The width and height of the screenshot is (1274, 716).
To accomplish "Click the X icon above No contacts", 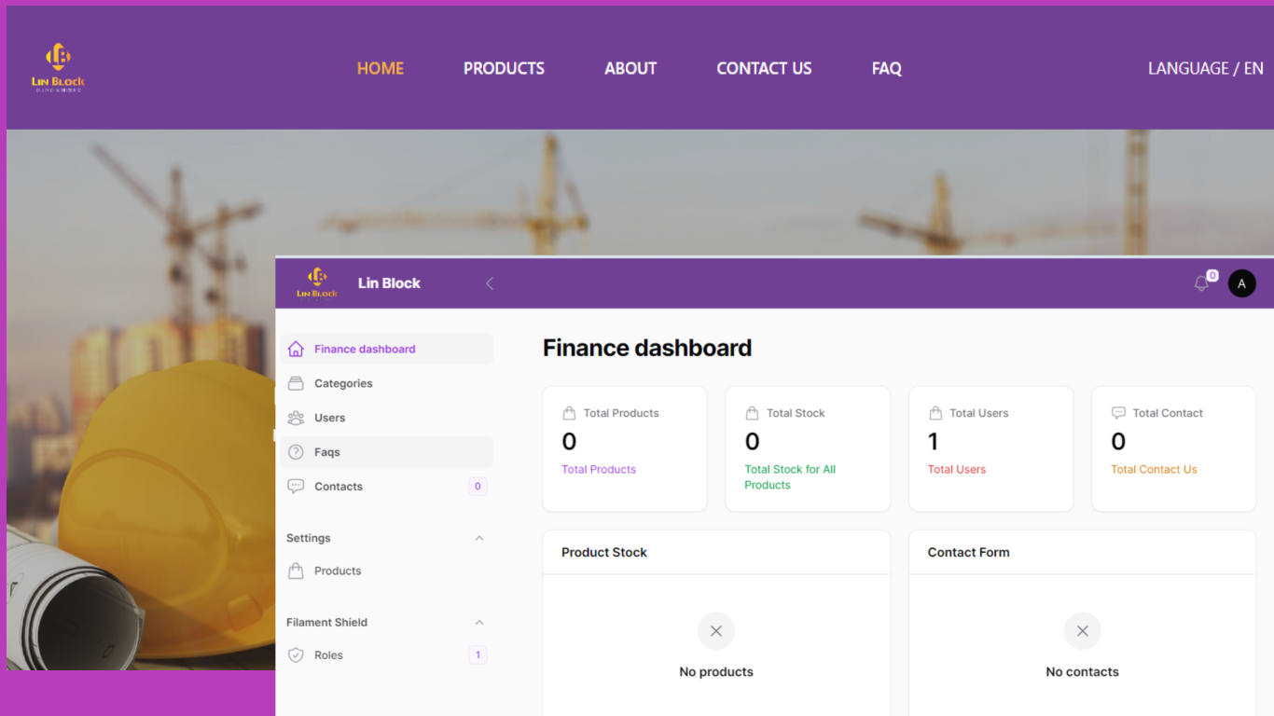I will click(1083, 631).
